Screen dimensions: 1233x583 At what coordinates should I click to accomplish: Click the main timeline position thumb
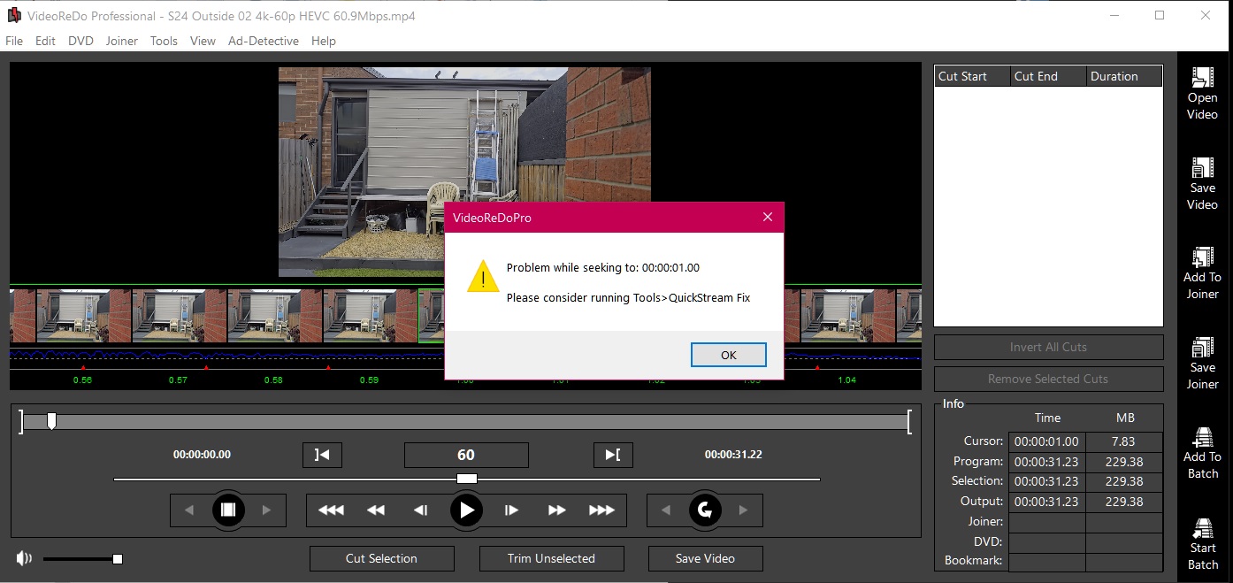pyautogui.click(x=51, y=421)
